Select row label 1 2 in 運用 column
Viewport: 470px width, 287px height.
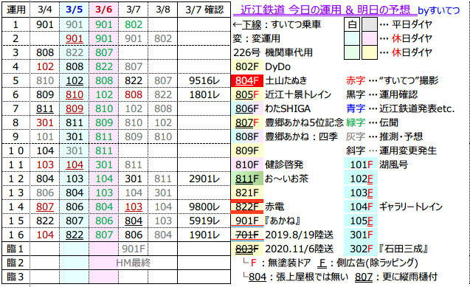(16, 179)
